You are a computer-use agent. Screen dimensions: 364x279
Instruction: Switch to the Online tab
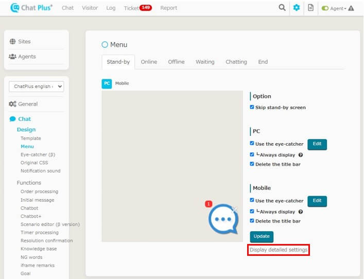click(149, 62)
